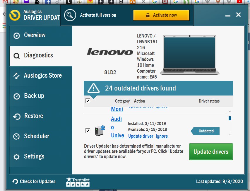Image resolution: width=250 pixels, height=191 pixels.
Task: Open the Restore section
Action: [41, 116]
